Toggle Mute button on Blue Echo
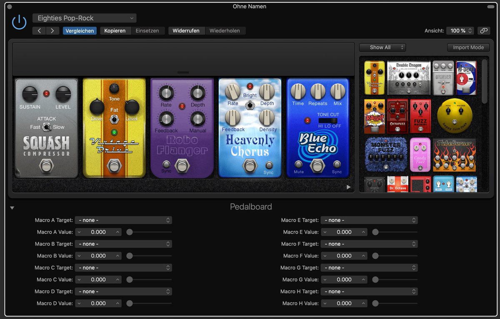 298,164
